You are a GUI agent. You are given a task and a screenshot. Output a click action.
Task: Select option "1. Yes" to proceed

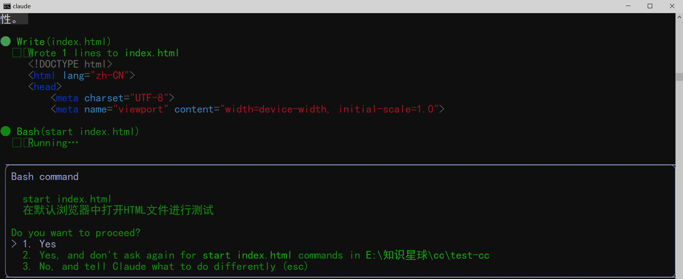(39, 244)
